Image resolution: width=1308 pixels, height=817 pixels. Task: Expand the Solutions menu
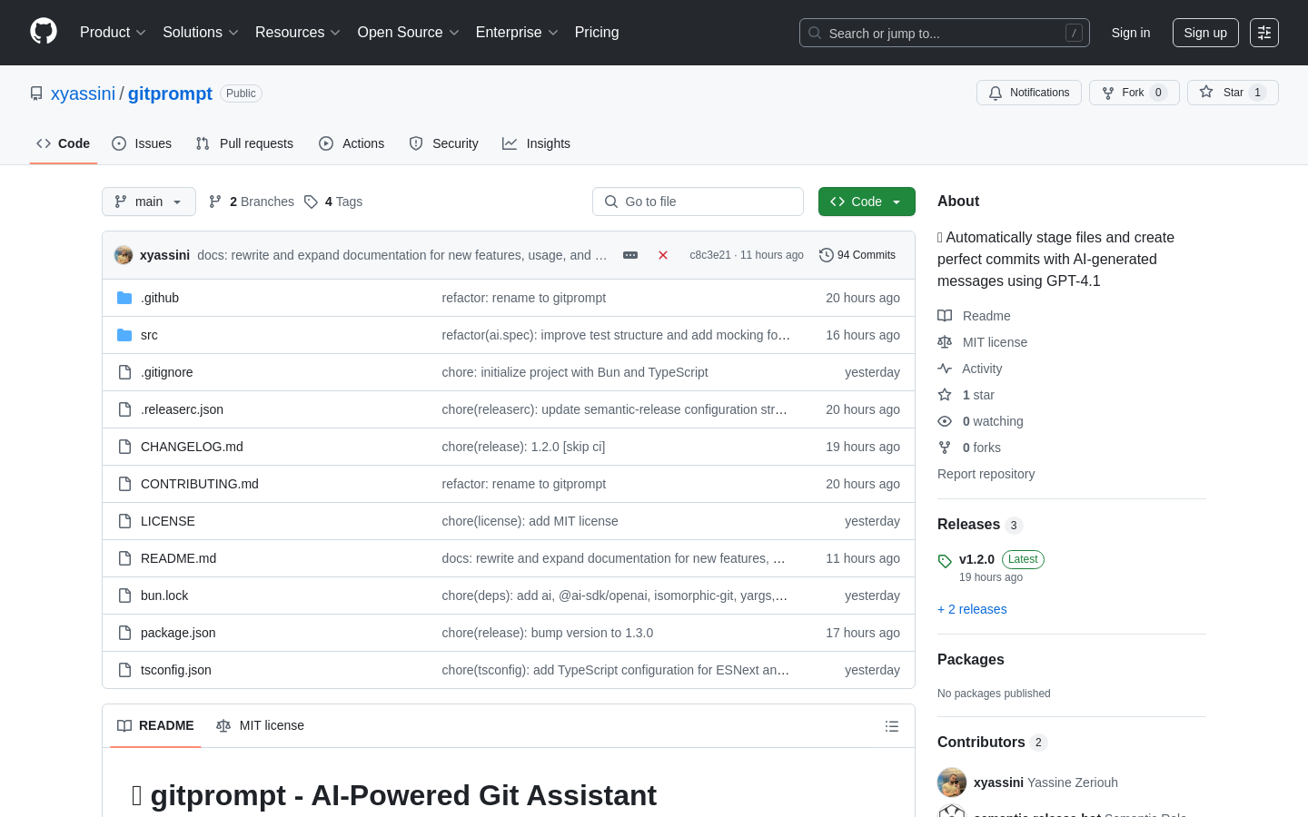point(201,33)
